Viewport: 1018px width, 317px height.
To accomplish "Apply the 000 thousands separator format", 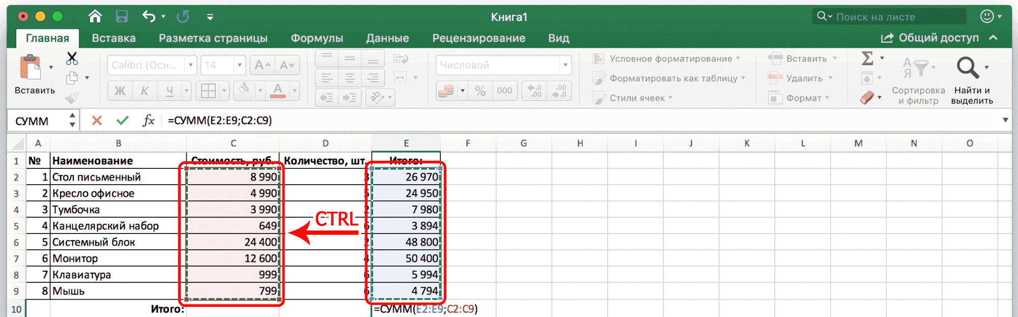I will (x=504, y=91).
